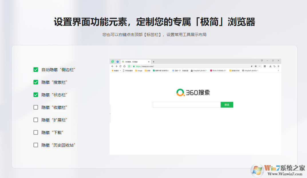
Task: Open the three-dot more options menu
Action: 260,66
